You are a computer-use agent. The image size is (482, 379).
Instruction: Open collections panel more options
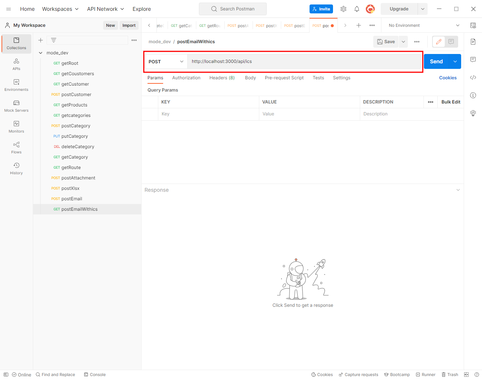coord(134,40)
